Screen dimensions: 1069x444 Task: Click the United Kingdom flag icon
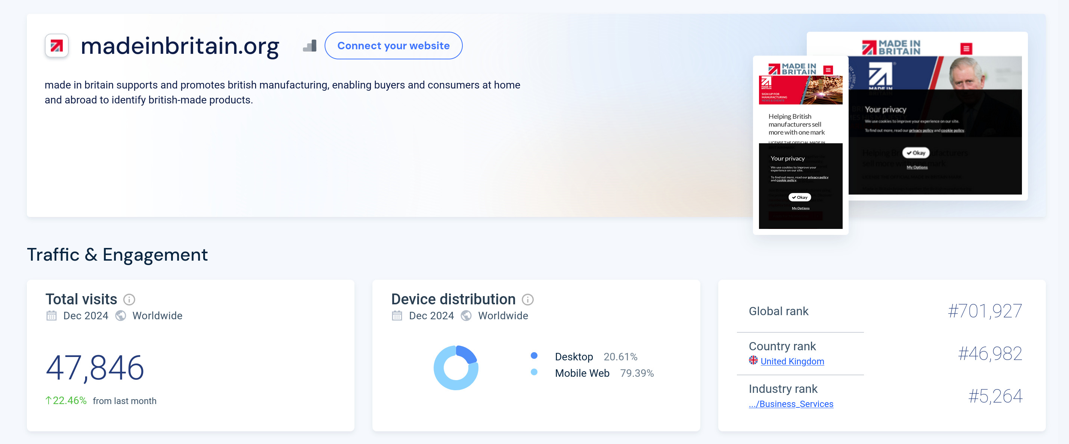753,360
